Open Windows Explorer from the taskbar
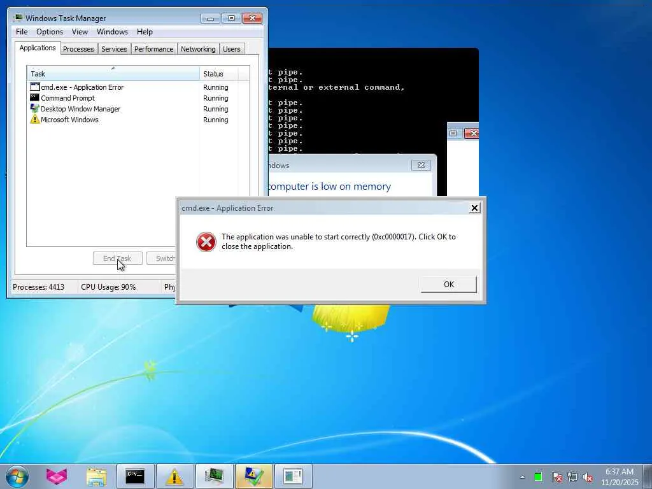 pyautogui.click(x=96, y=476)
